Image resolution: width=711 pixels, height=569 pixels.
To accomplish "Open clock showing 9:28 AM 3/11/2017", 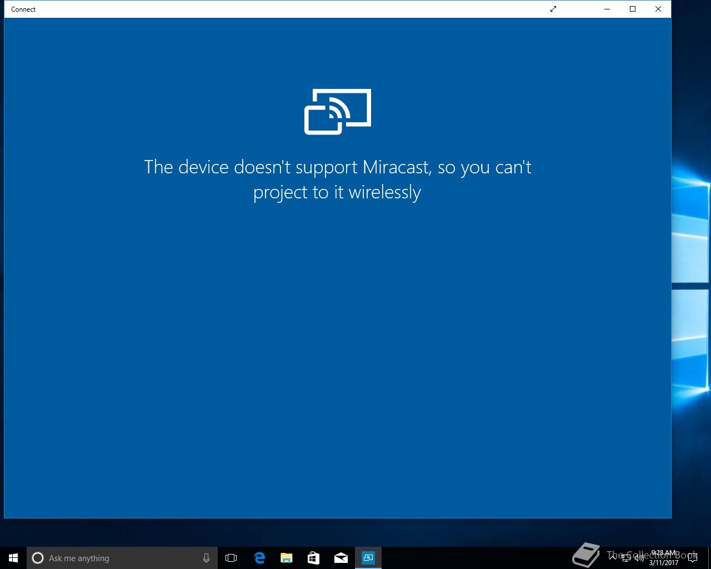I will click(664, 558).
